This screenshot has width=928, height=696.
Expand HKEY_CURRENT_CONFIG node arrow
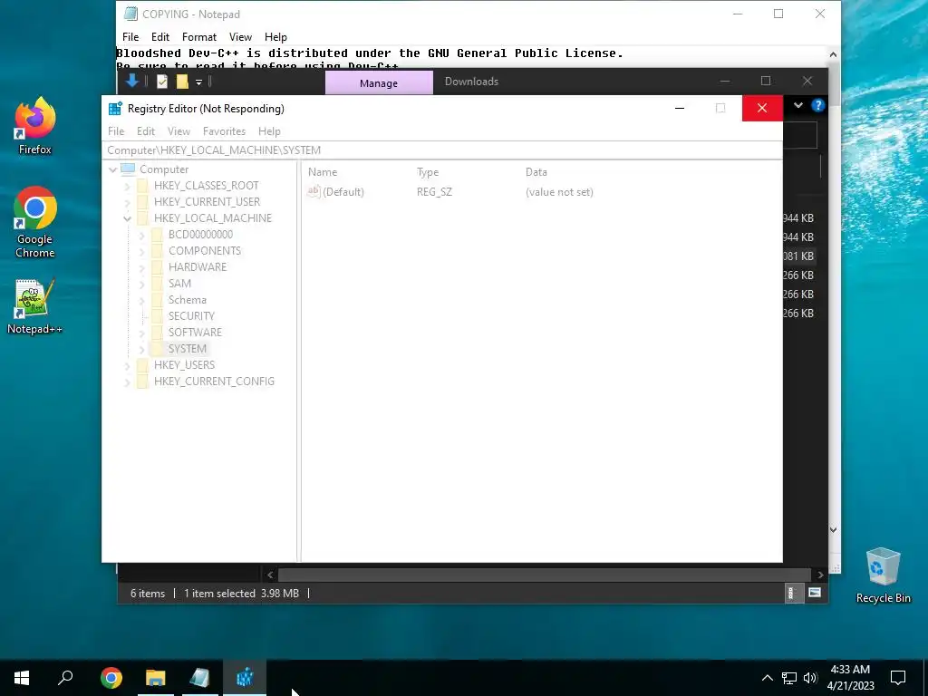click(x=127, y=382)
